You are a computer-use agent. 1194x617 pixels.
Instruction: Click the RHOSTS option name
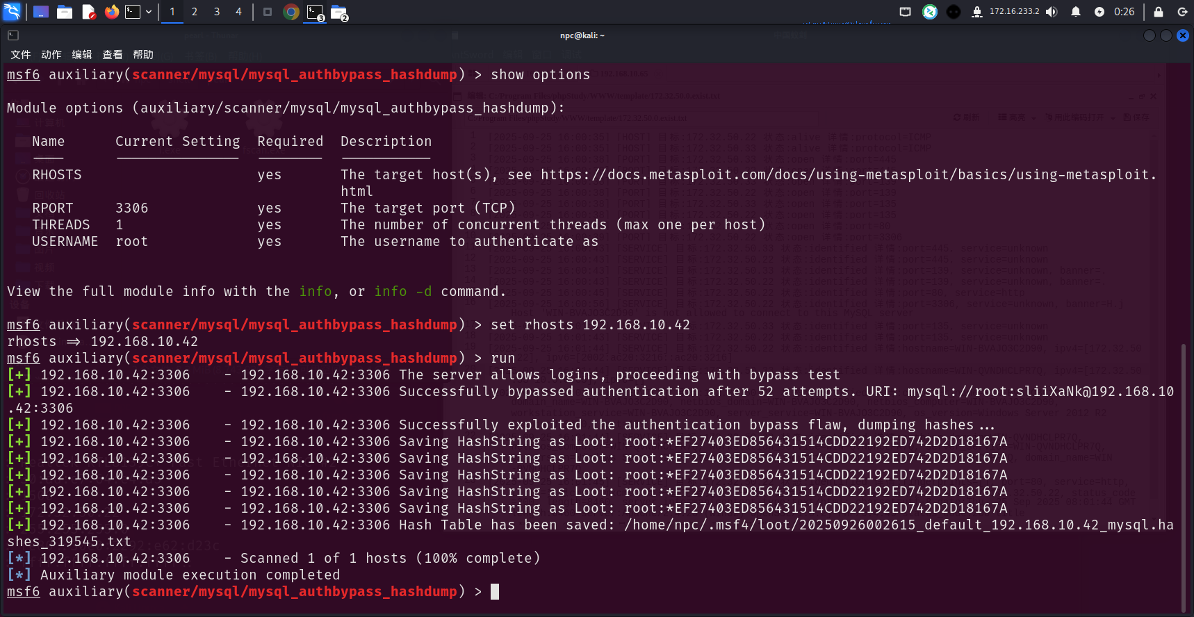(57, 175)
